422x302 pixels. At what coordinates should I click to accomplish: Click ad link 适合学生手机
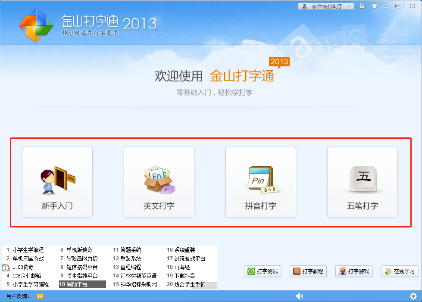[190, 284]
